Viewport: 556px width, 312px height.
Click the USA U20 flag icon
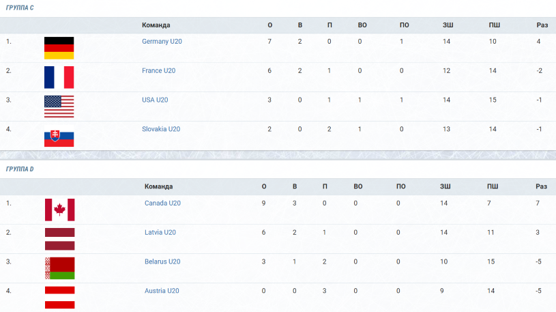(59, 106)
